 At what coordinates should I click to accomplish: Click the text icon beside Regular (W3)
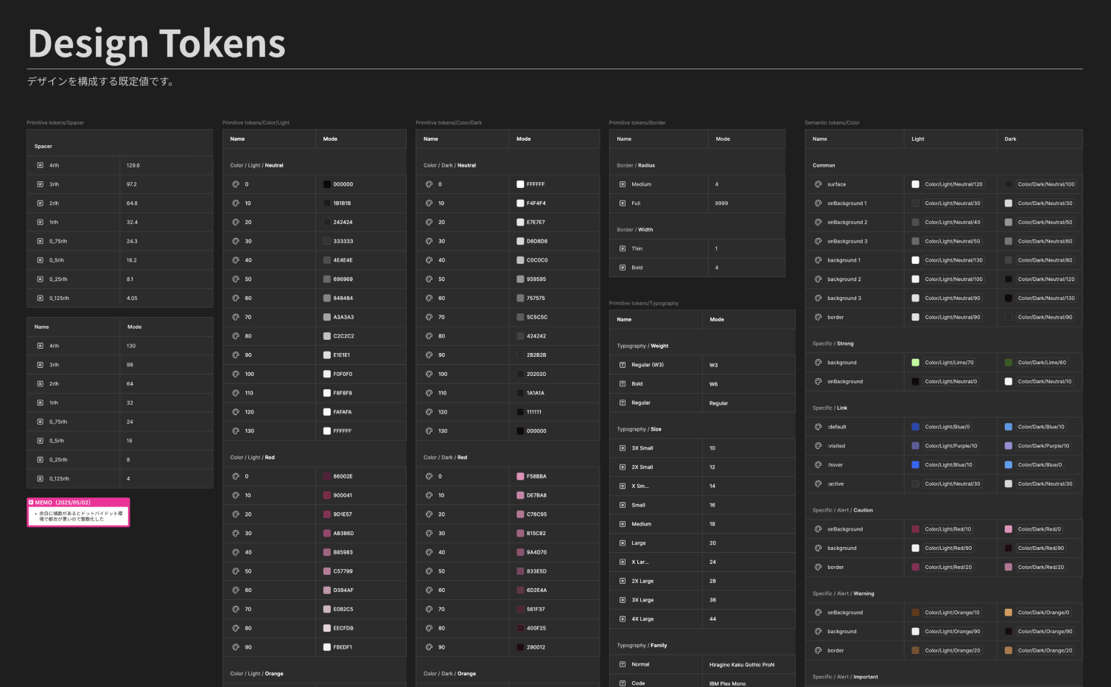point(623,365)
